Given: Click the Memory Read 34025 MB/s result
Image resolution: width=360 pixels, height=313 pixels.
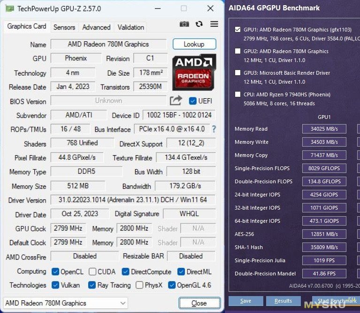Looking at the screenshot, I should (324, 129).
